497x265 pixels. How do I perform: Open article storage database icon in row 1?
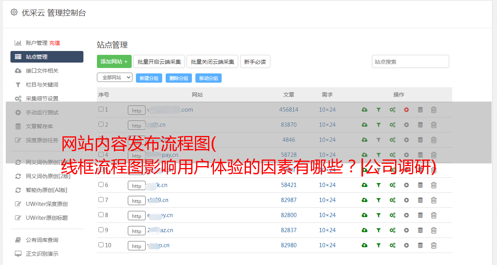pos(420,110)
